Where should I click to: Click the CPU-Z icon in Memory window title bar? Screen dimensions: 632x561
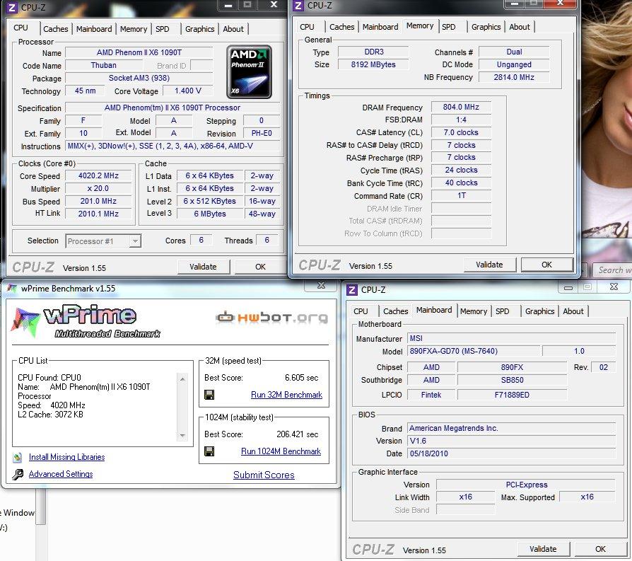[x=298, y=6]
